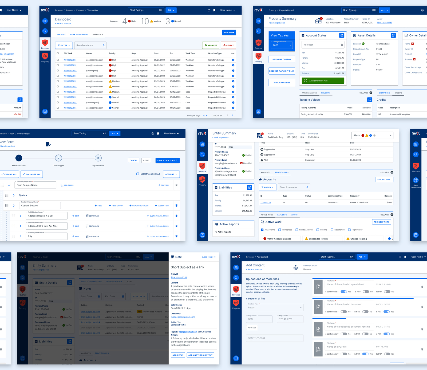Click info icon for first WF000127851 row
This screenshot has width=427, height=370.
coord(233,60)
